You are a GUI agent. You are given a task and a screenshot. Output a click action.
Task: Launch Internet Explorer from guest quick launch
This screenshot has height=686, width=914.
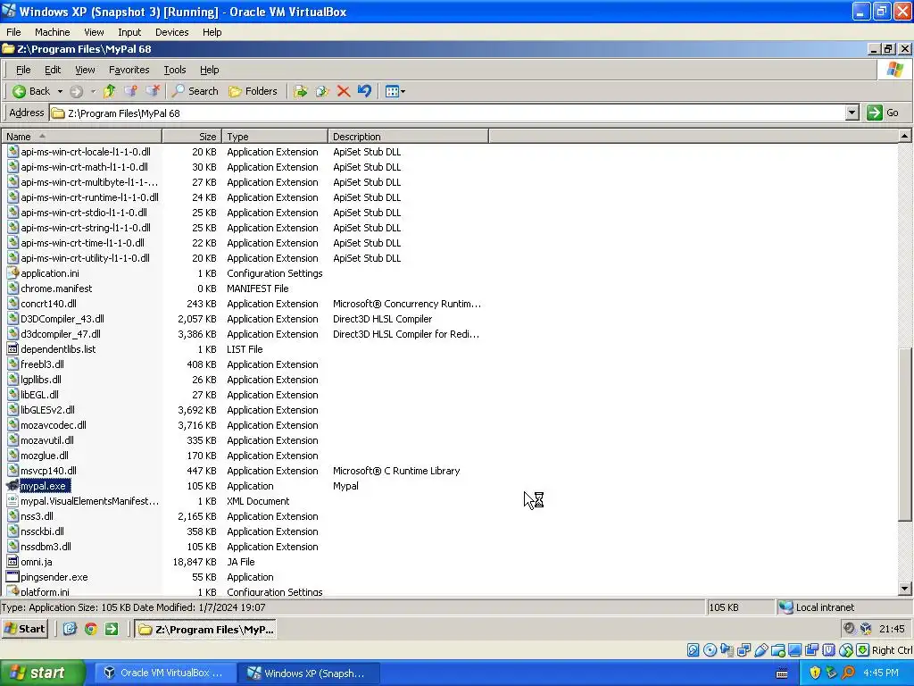70,629
